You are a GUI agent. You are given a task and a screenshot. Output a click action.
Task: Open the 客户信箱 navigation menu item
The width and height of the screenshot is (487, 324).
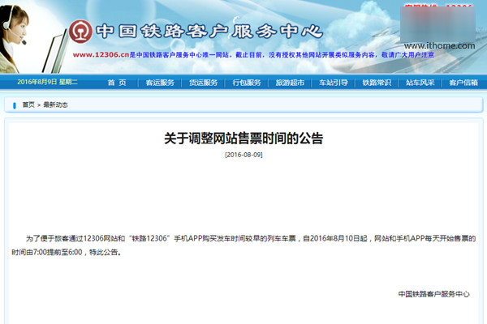pyautogui.click(x=463, y=83)
